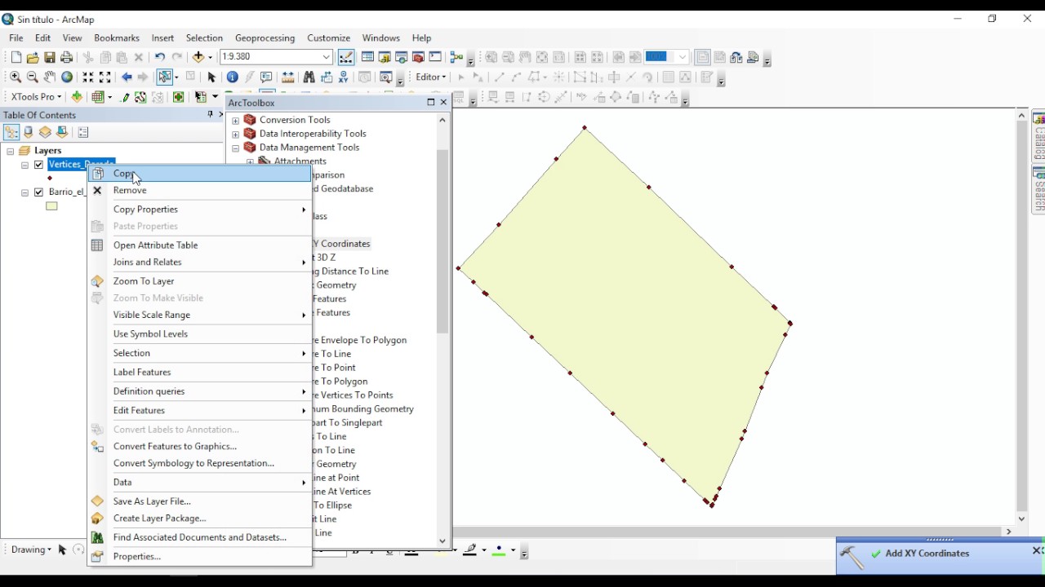Open the Selection menu in menu bar
This screenshot has height=587, width=1045.
204,38
